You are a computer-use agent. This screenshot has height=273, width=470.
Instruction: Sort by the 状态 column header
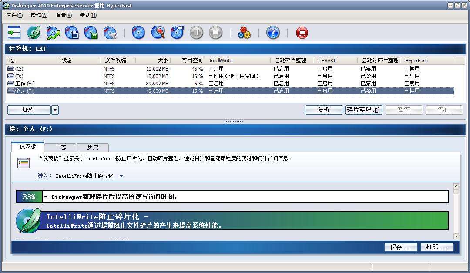pyautogui.click(x=79, y=60)
